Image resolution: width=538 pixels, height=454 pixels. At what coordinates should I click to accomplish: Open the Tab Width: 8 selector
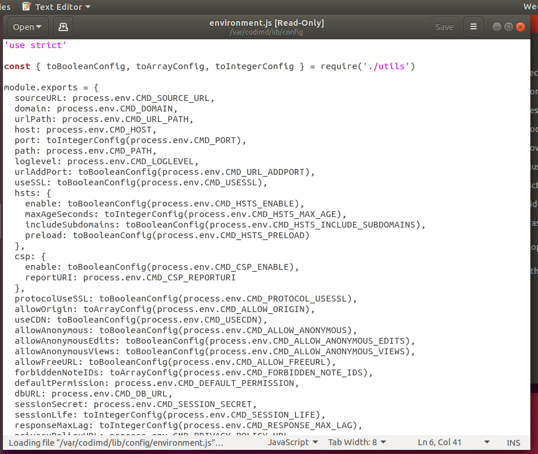pos(357,442)
